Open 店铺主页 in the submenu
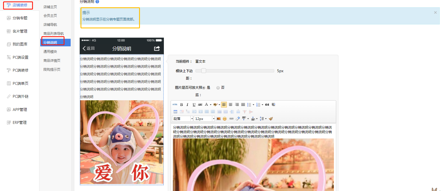444x191 pixels. [50, 7]
